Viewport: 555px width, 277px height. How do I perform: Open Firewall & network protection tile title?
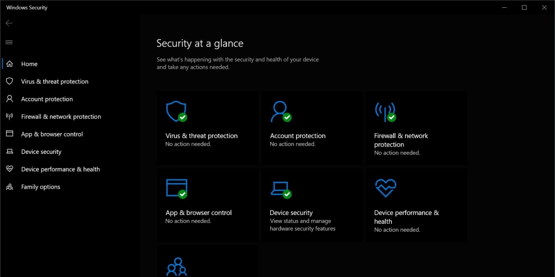[401, 140]
